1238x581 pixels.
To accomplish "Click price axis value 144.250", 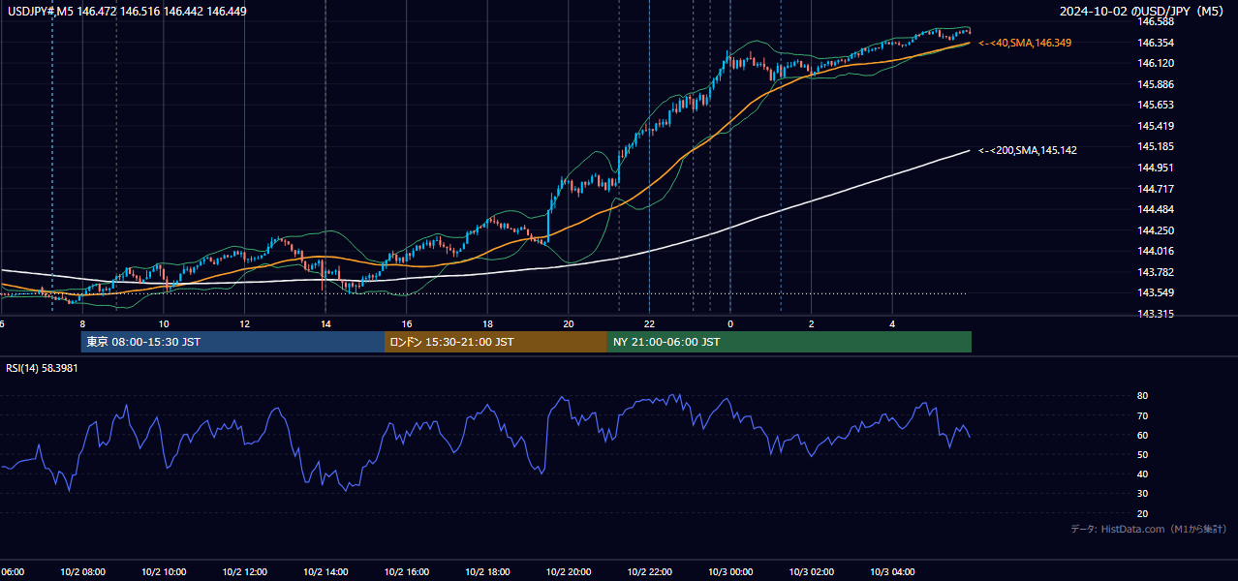I will pyautogui.click(x=1156, y=230).
